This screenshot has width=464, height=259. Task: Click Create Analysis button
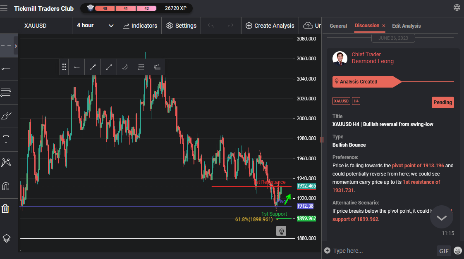click(x=270, y=26)
